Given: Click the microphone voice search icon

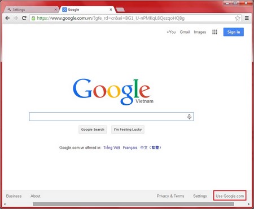Looking at the screenshot, I should [x=189, y=117].
